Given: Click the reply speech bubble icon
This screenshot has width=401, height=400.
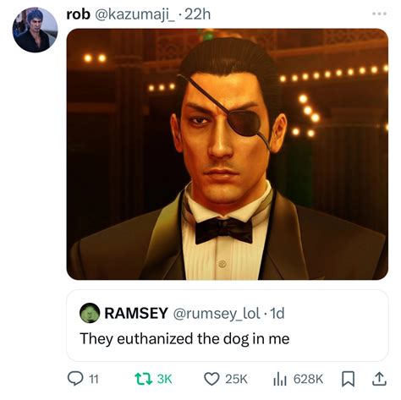Looking at the screenshot, I should (x=75, y=379).
